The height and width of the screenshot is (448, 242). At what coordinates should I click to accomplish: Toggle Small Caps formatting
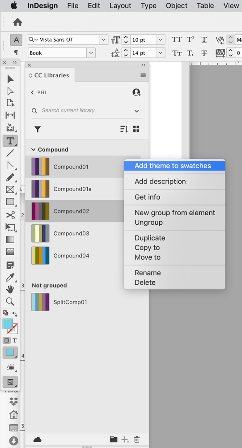pyautogui.click(x=177, y=53)
